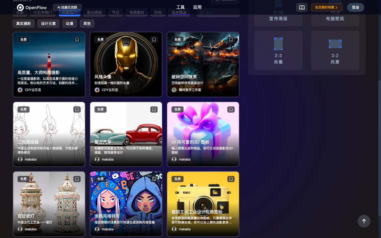
Task: Open the 涂鸦风格特写 template card
Action: tap(126, 204)
